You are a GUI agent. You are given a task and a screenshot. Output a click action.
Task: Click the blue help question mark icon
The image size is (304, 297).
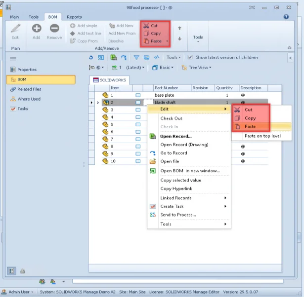(x=286, y=17)
